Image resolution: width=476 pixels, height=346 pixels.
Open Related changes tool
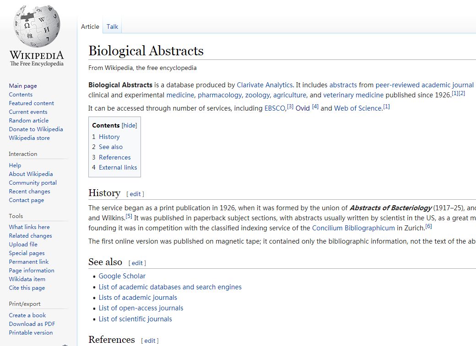(x=30, y=236)
